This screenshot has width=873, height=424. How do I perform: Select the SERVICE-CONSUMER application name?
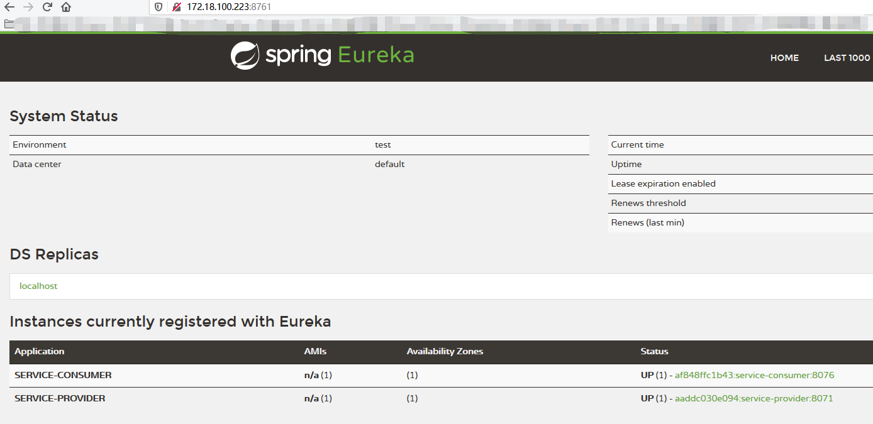pyautogui.click(x=63, y=375)
